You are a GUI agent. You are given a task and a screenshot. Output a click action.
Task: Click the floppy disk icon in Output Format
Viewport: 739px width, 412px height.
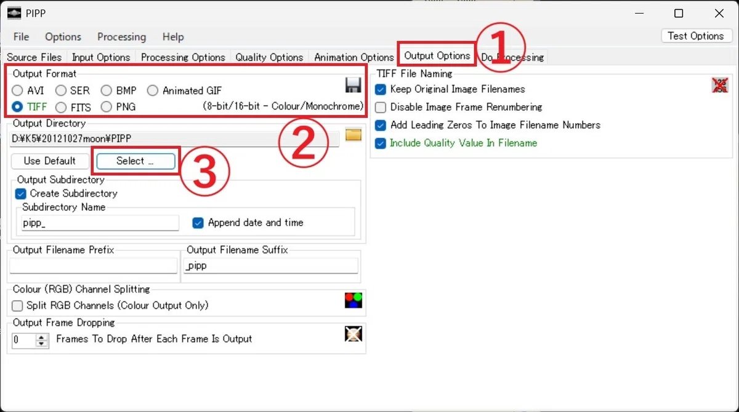(353, 85)
